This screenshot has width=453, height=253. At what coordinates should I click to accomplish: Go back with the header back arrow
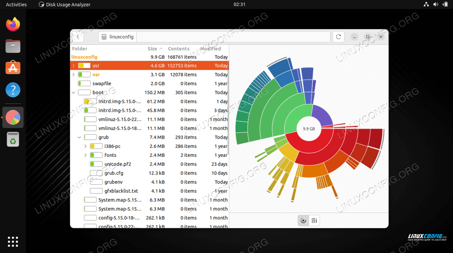point(78,37)
